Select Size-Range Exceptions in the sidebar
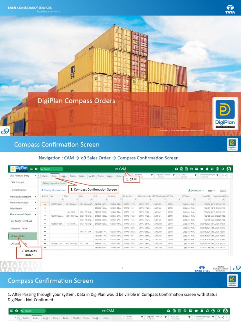241x322 pixels. [21, 221]
